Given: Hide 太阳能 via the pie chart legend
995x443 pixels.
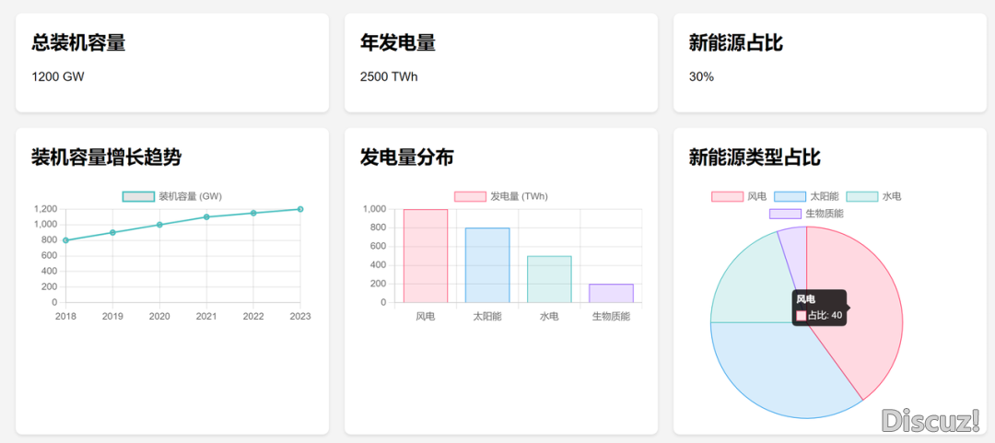Looking at the screenshot, I should (x=806, y=196).
